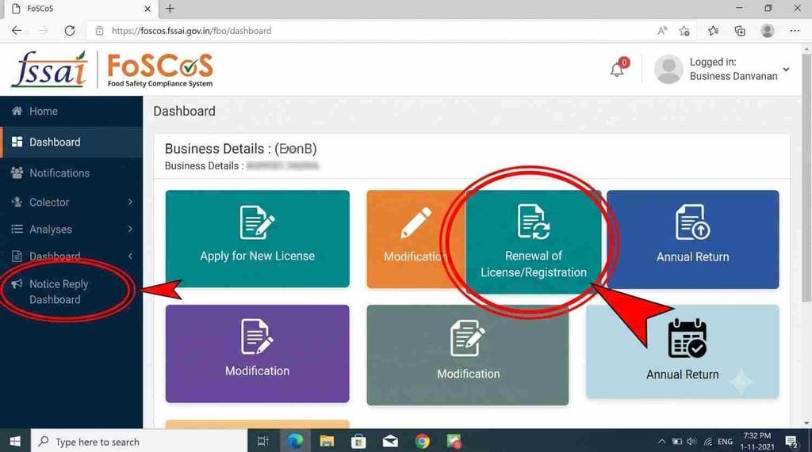Click the FSSAI logo

pos(49,69)
